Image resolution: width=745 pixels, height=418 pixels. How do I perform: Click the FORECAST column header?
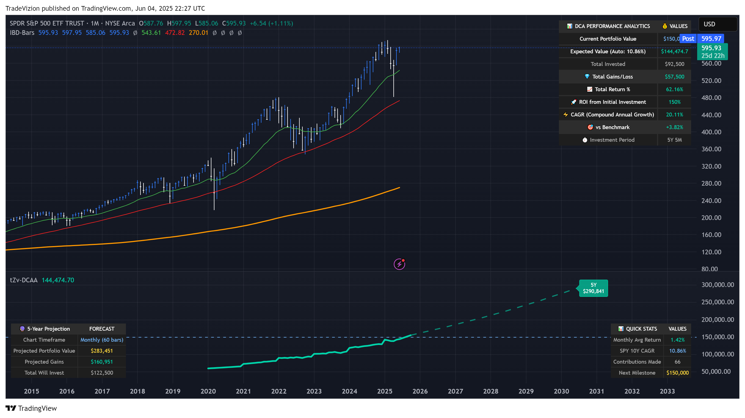pos(102,329)
